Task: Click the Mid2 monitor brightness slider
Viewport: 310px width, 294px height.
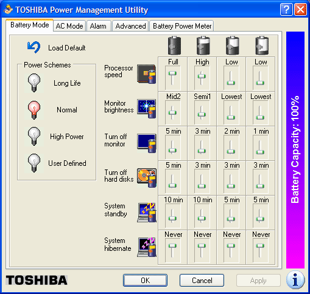Action: [172, 112]
